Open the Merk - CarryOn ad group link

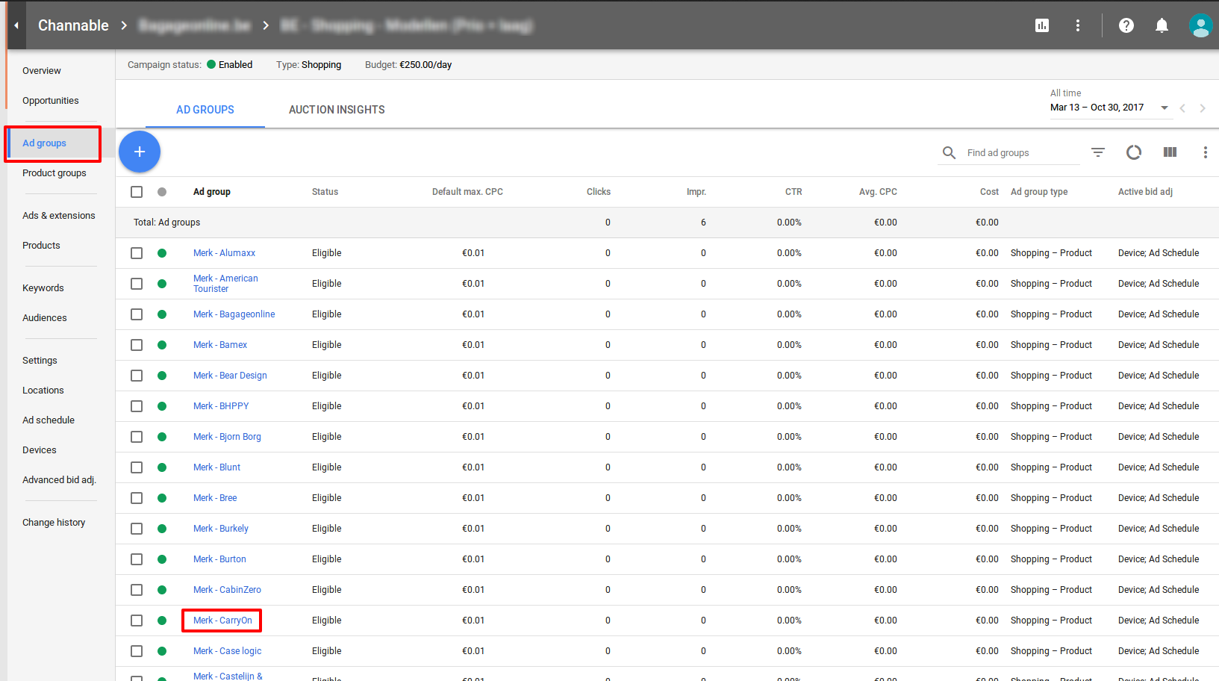click(222, 621)
